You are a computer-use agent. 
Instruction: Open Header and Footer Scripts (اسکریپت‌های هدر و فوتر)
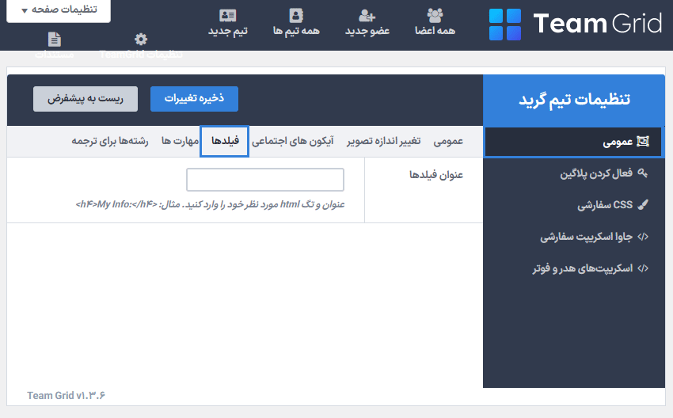(574, 268)
